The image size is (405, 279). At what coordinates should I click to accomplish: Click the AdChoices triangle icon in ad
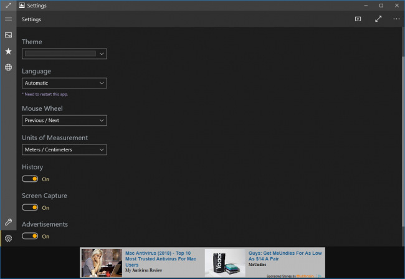[x=320, y=276]
